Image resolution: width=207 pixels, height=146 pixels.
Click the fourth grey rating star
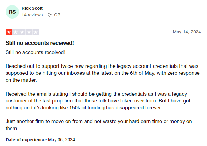click(x=29, y=32)
